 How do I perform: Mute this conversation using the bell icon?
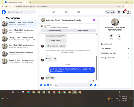click(x=111, y=36)
